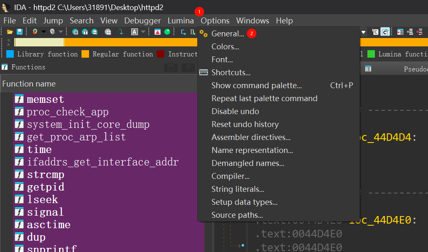428x252 pixels.
Task: Click the Lumina function green swatch
Action: click(371, 54)
